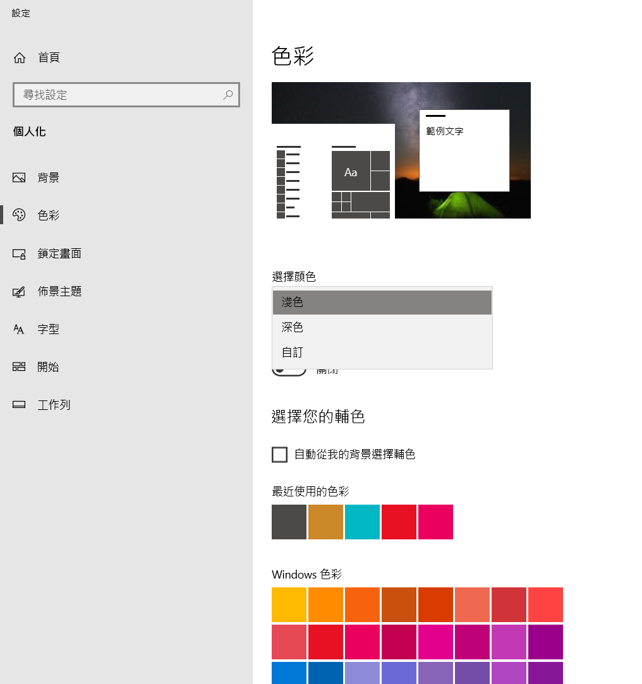Select 自訂 in color mode dropdown
Viewport: 642px width, 684px height.
pos(382,352)
